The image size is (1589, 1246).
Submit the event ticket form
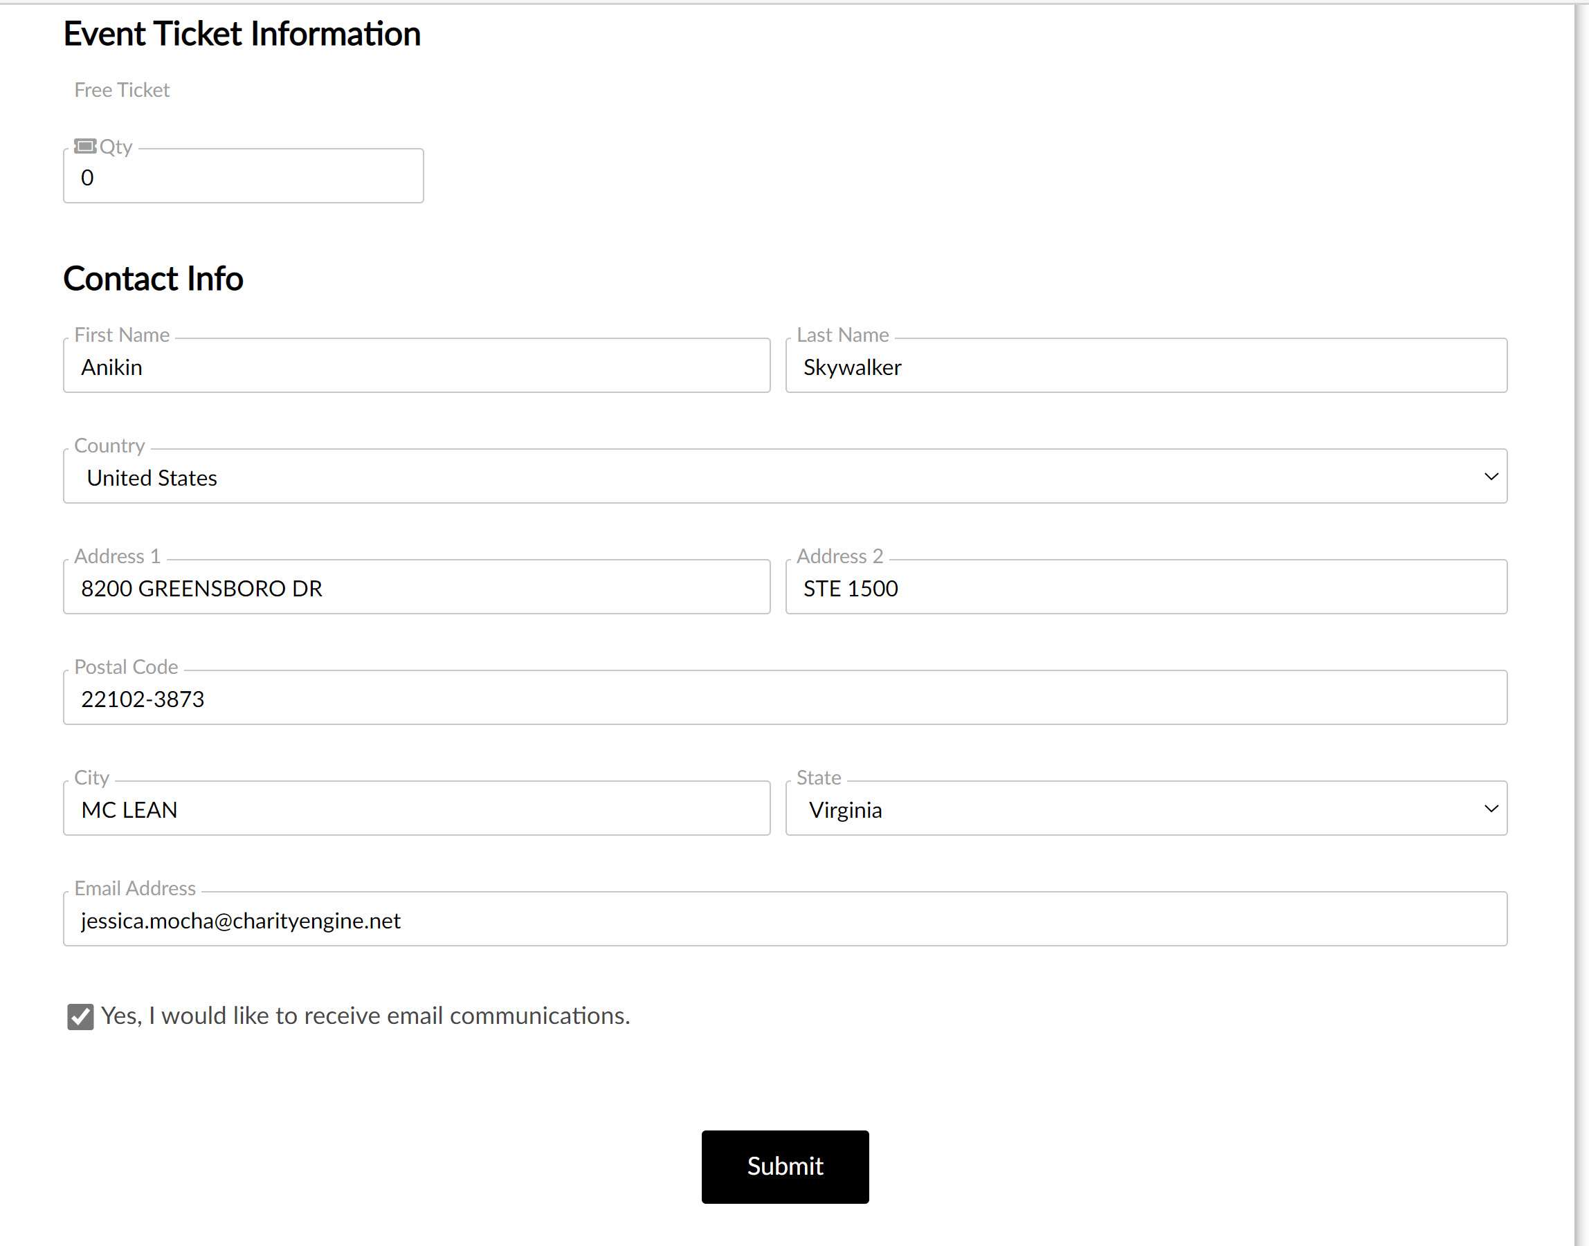[785, 1166]
